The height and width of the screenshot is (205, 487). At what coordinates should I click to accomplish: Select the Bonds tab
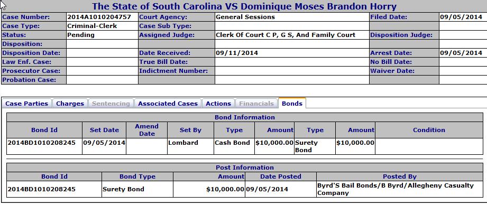[292, 103]
